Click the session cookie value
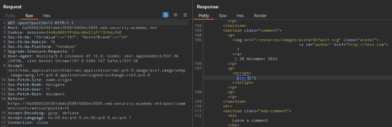The height and width of the screenshot is (127, 392). pyautogui.click(x=84, y=32)
